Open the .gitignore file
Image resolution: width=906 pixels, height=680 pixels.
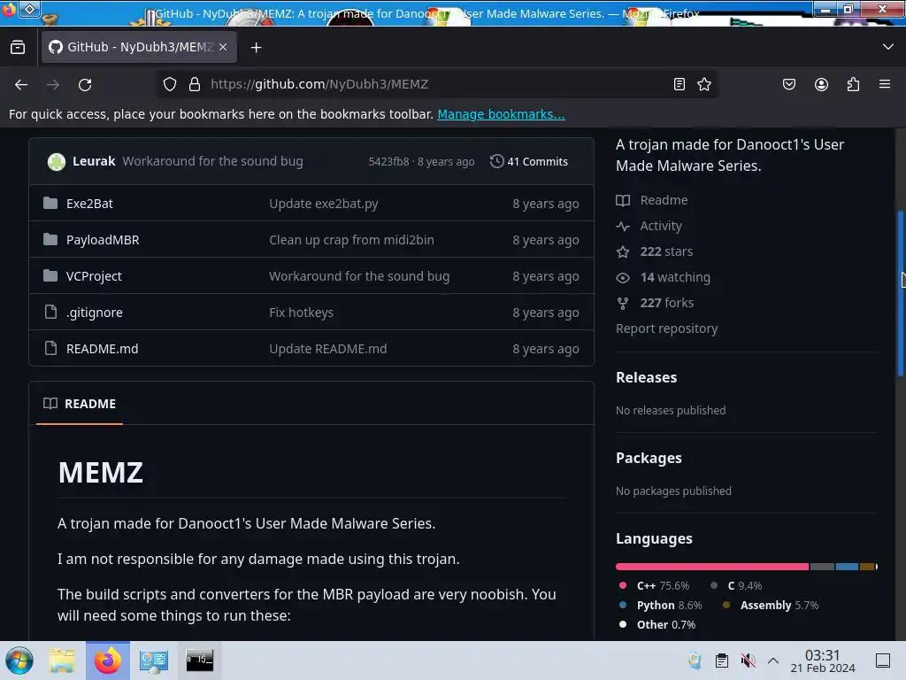pos(94,313)
